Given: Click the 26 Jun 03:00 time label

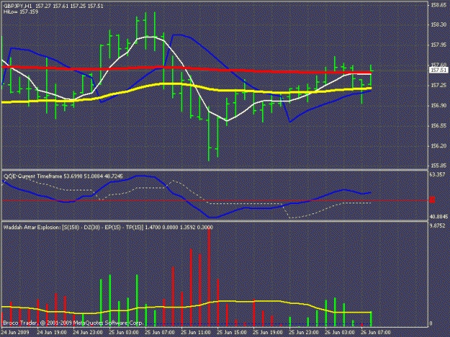Looking at the screenshot, I should coord(340,333).
